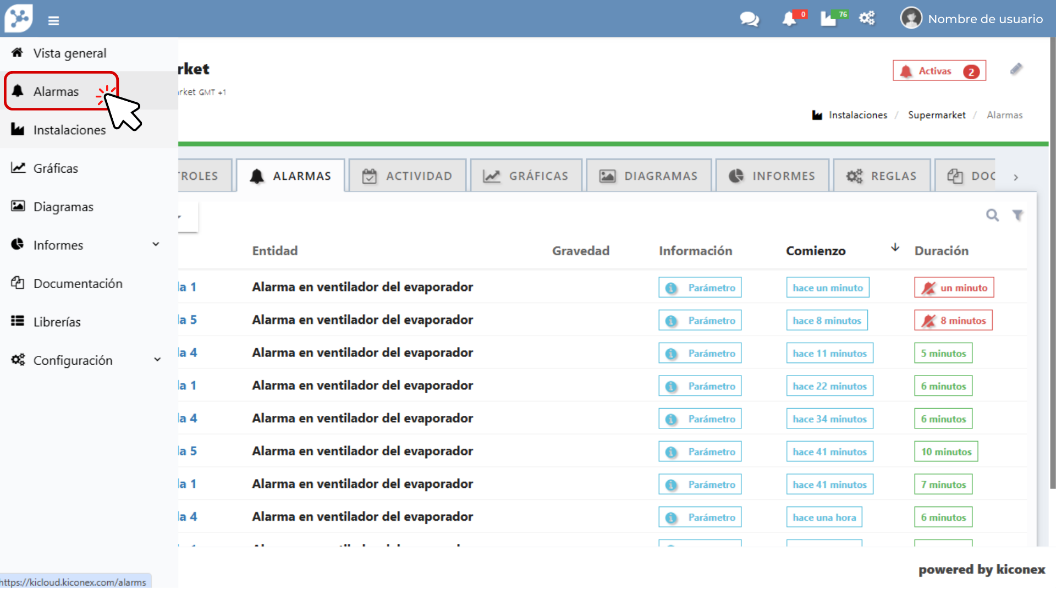Switch to the INFORMES tab
The image size is (1056, 594).
(772, 176)
